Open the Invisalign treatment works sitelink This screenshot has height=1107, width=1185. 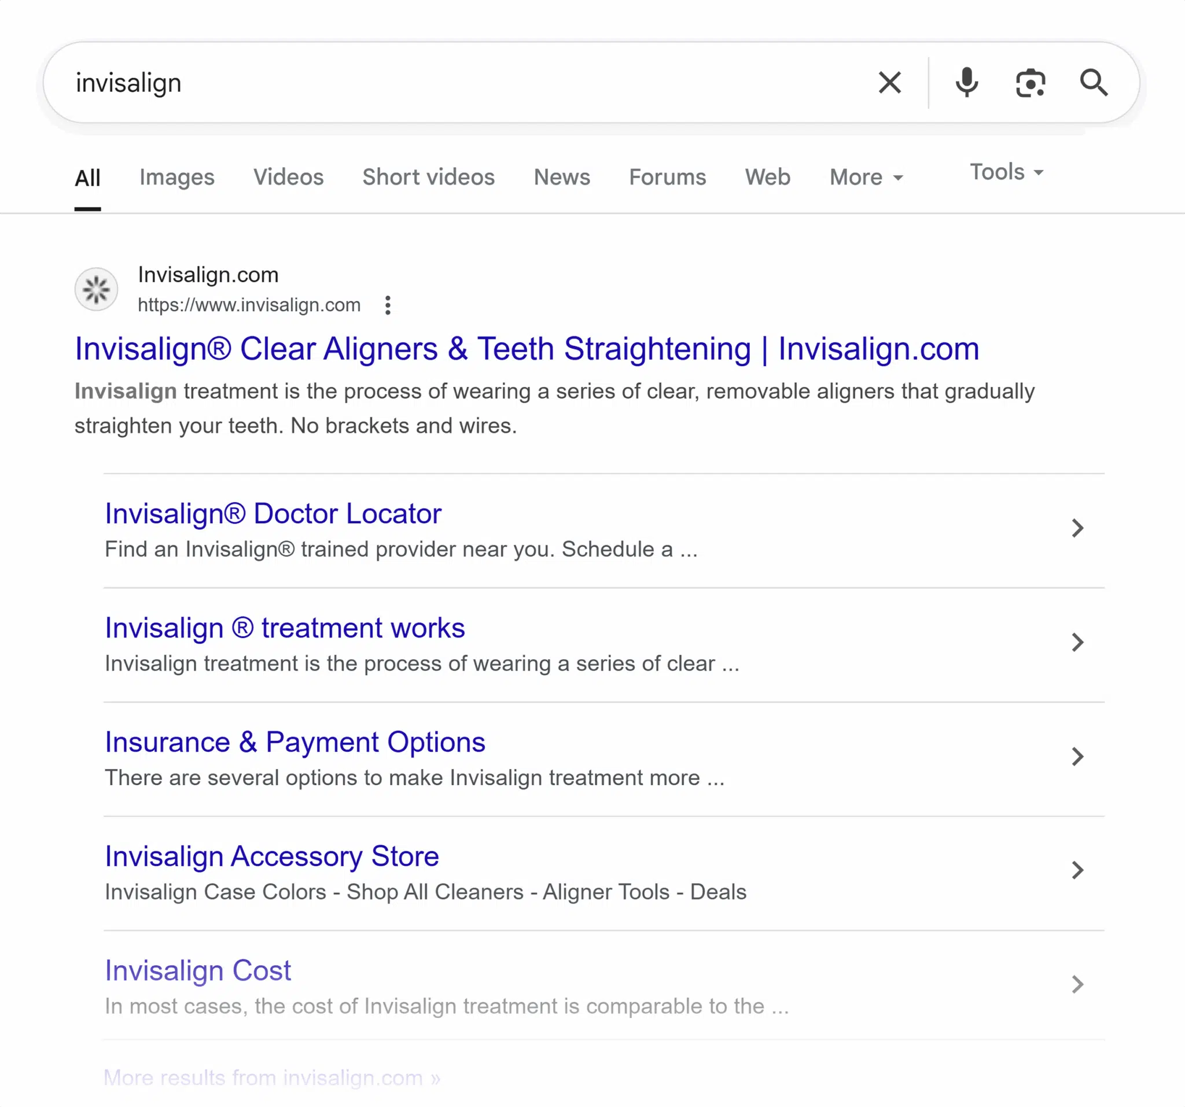(x=285, y=628)
